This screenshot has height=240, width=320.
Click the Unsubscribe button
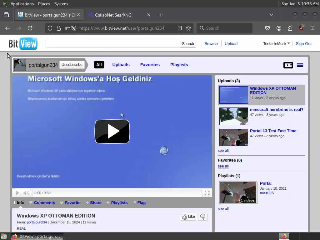[x=72, y=65]
